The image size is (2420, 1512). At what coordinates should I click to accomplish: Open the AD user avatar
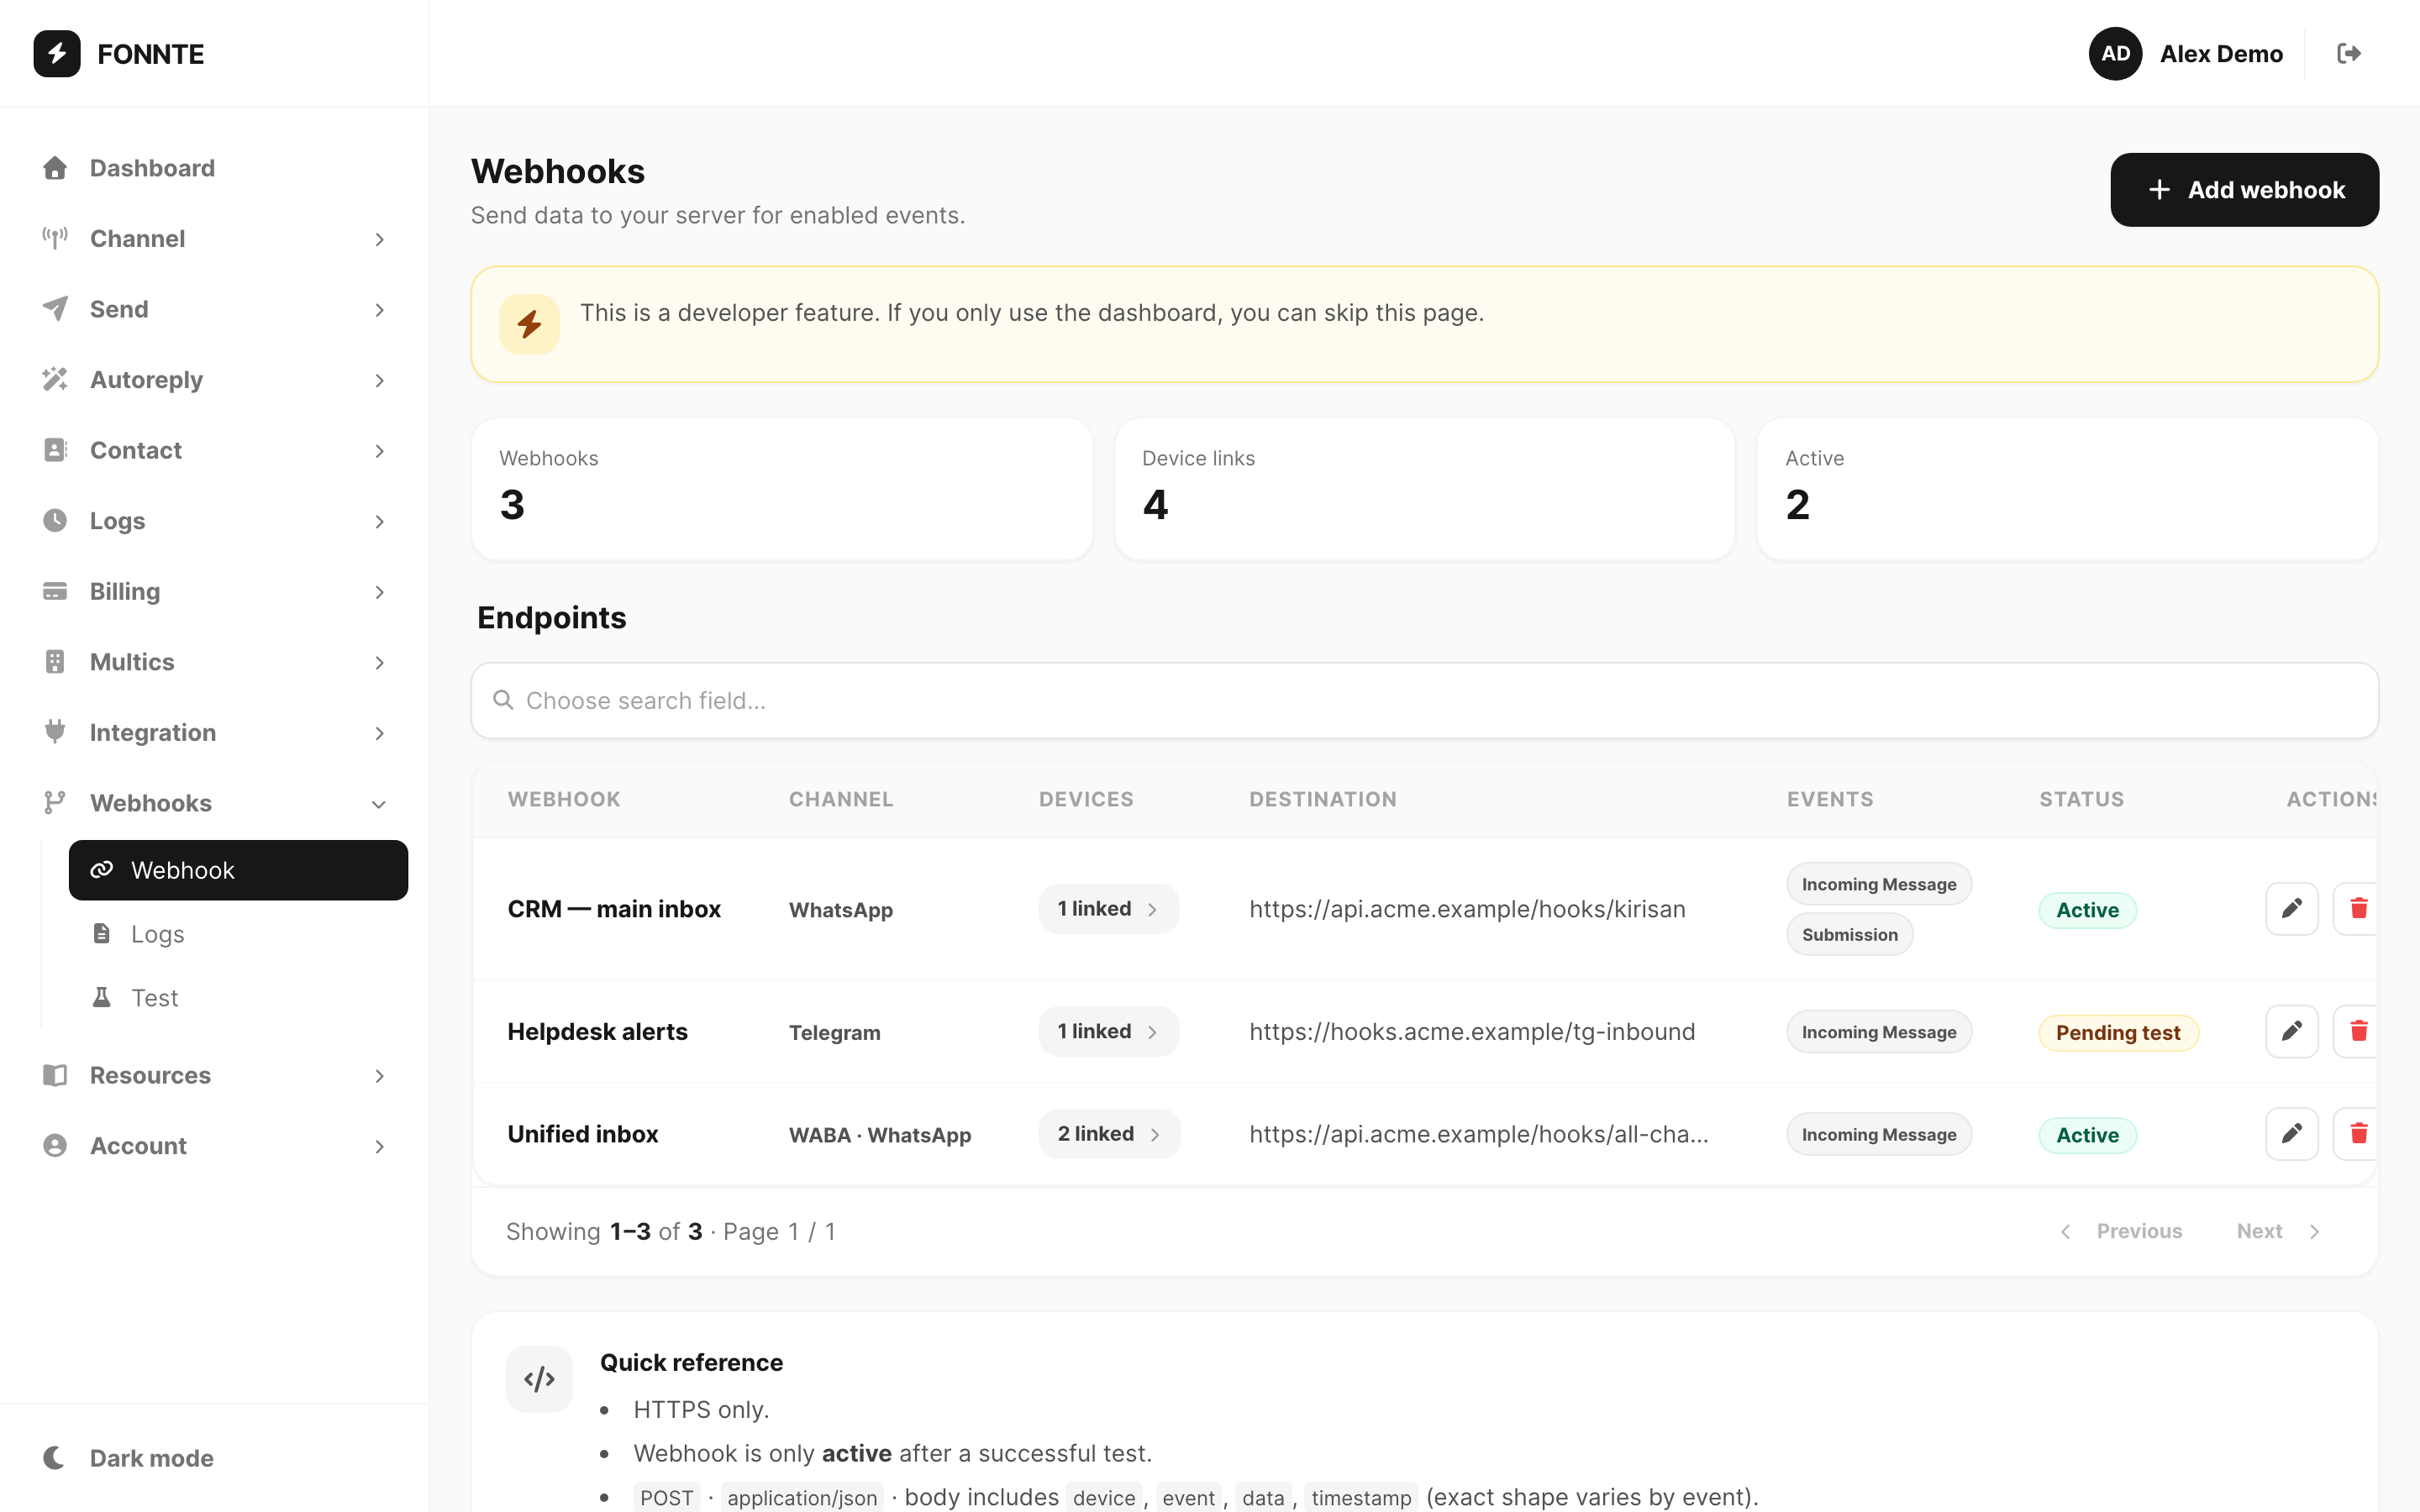(x=2115, y=54)
